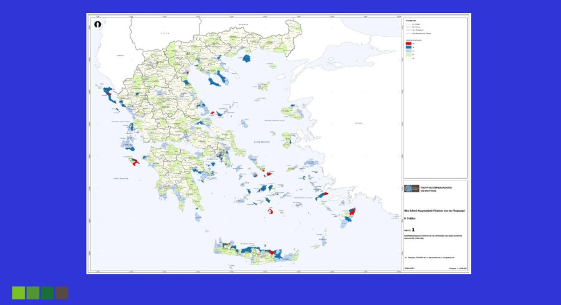Click the light blue legend swatch
Screen dimensions: 561x305
[x=408, y=51]
